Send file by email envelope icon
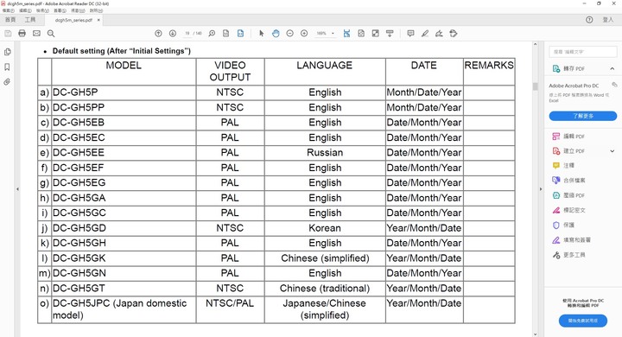622x337 pixels. click(x=36, y=34)
